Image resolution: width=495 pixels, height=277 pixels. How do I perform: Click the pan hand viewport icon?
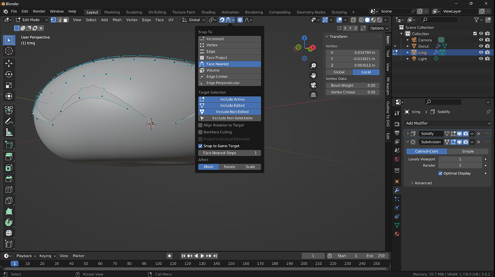point(313,75)
